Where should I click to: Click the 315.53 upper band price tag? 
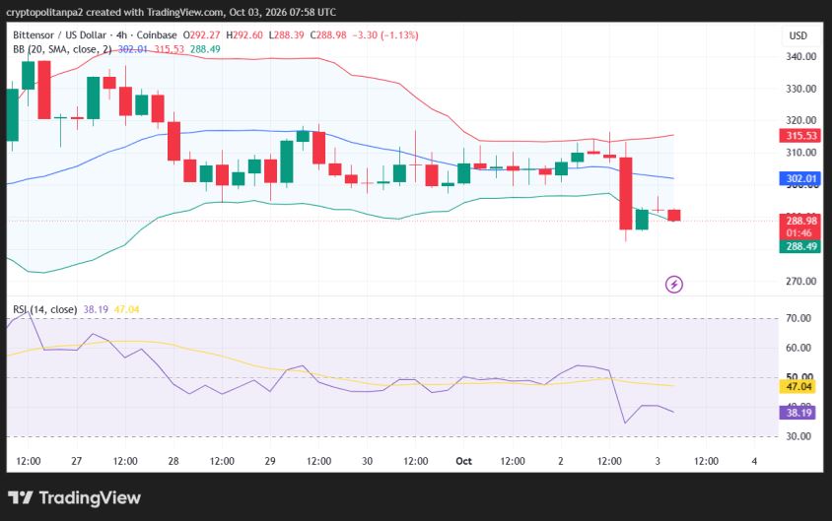[x=800, y=135]
